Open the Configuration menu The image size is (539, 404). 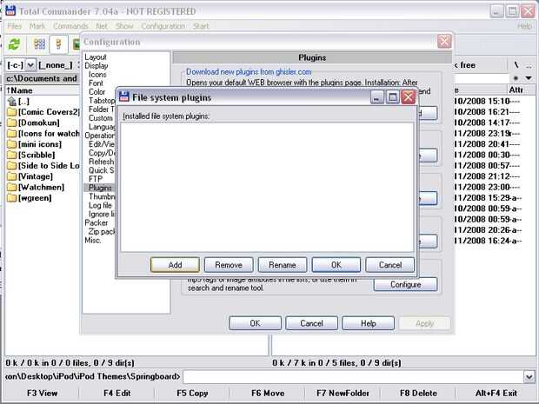163,26
